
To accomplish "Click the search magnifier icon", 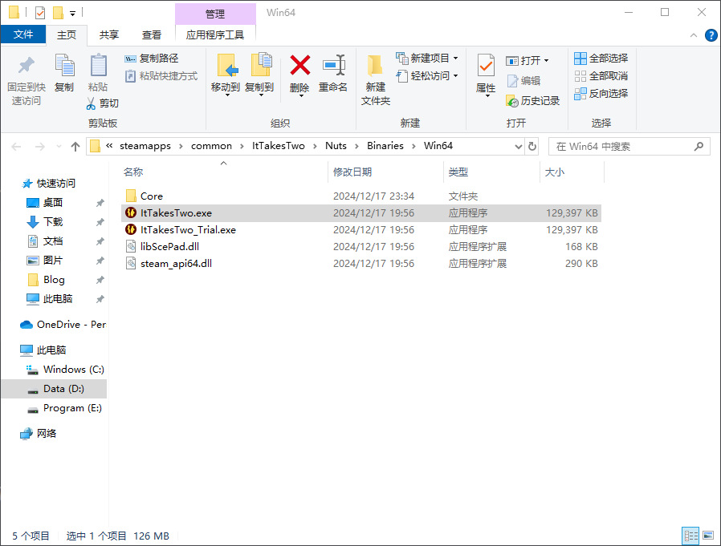I will [699, 147].
